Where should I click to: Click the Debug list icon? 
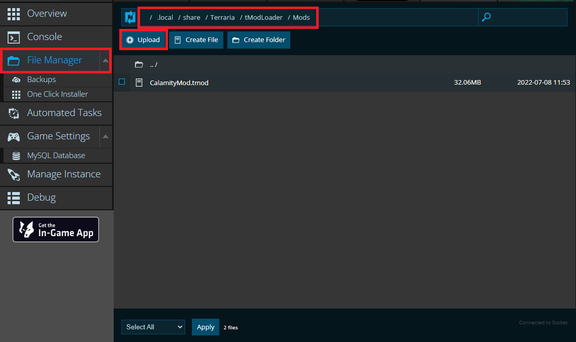tap(14, 198)
